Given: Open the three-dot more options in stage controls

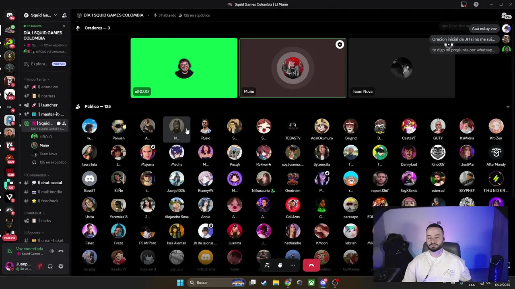Looking at the screenshot, I should point(293,265).
